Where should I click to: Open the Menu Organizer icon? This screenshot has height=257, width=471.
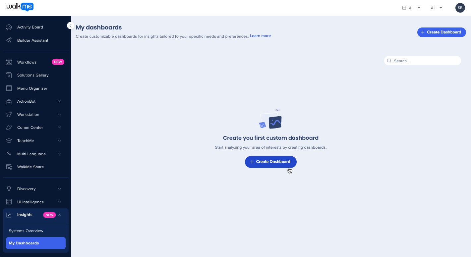[x=9, y=88]
